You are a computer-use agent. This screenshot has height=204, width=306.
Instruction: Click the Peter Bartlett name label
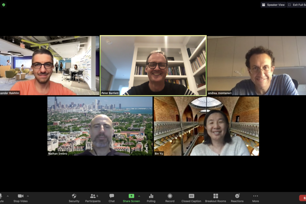click(110, 93)
